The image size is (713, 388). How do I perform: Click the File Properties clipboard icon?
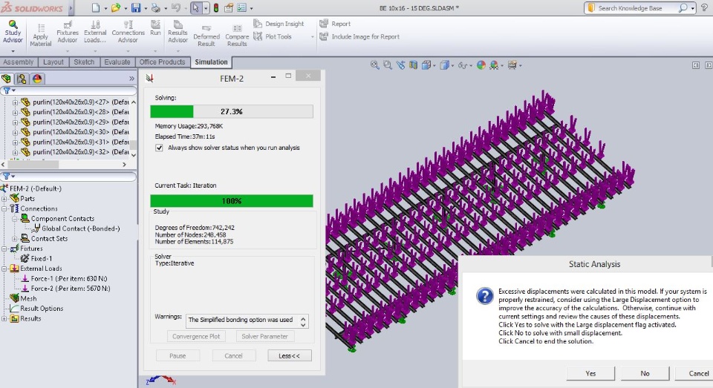pos(229,7)
